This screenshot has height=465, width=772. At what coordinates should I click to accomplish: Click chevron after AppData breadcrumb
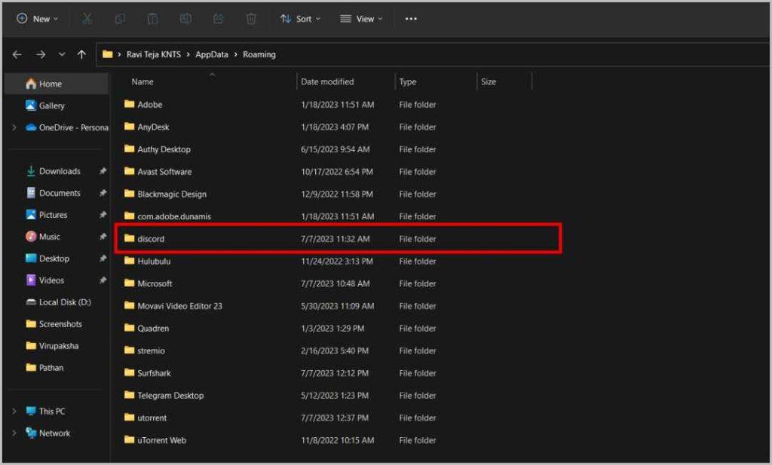click(x=235, y=54)
